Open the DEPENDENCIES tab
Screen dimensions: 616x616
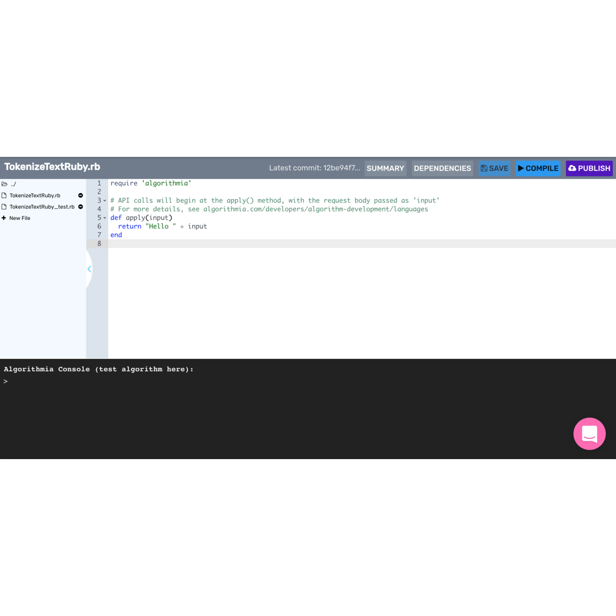pyautogui.click(x=442, y=168)
